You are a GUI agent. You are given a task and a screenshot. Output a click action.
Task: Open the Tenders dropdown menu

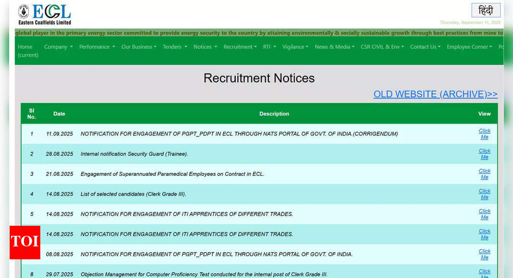click(175, 46)
